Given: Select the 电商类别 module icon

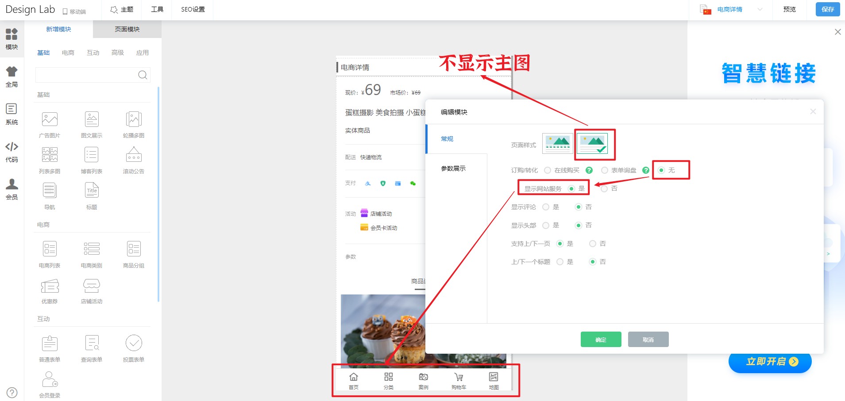Looking at the screenshot, I should (x=92, y=249).
